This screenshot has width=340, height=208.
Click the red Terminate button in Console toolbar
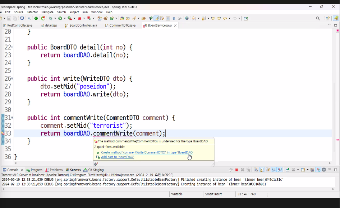[x=237, y=170]
